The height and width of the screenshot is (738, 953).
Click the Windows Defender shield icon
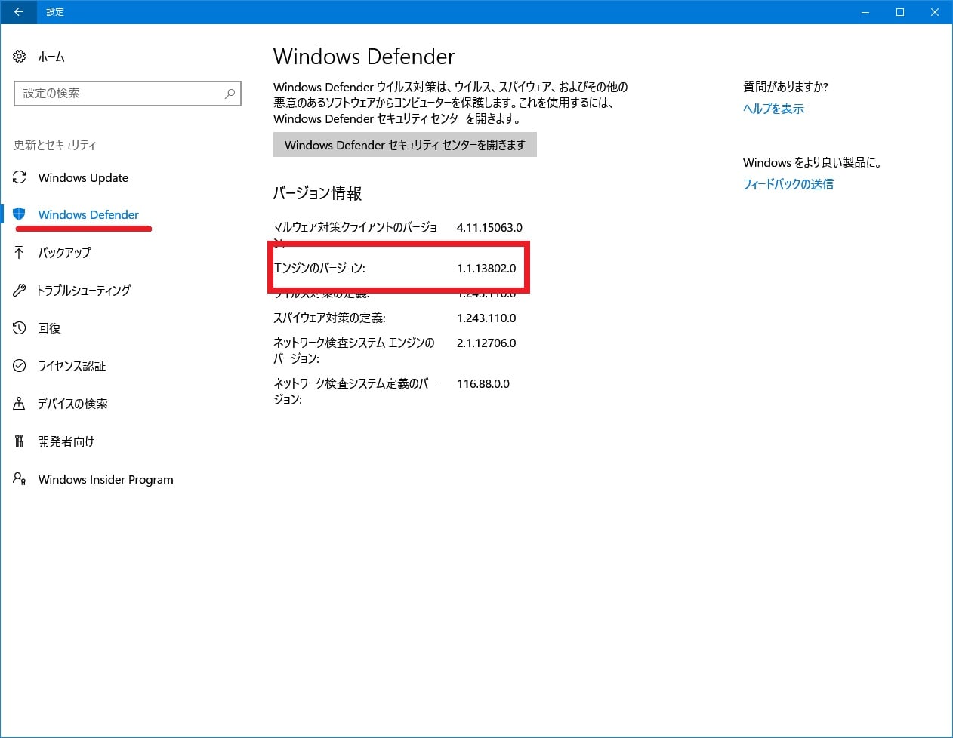click(x=20, y=214)
